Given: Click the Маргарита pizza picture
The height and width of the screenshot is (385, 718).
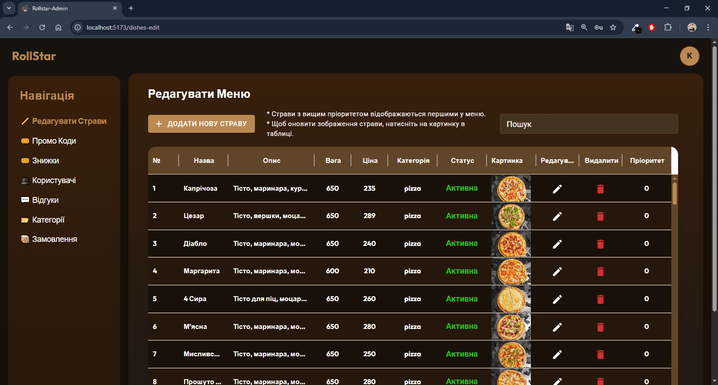Looking at the screenshot, I should [x=511, y=271].
